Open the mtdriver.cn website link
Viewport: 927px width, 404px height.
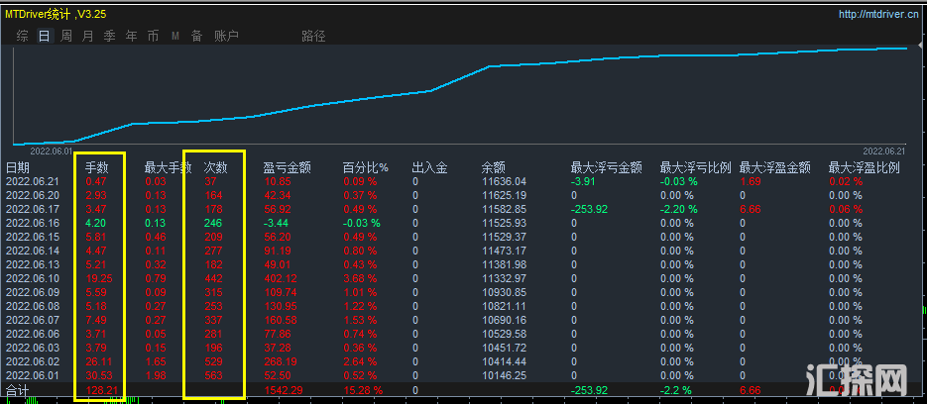(x=879, y=15)
